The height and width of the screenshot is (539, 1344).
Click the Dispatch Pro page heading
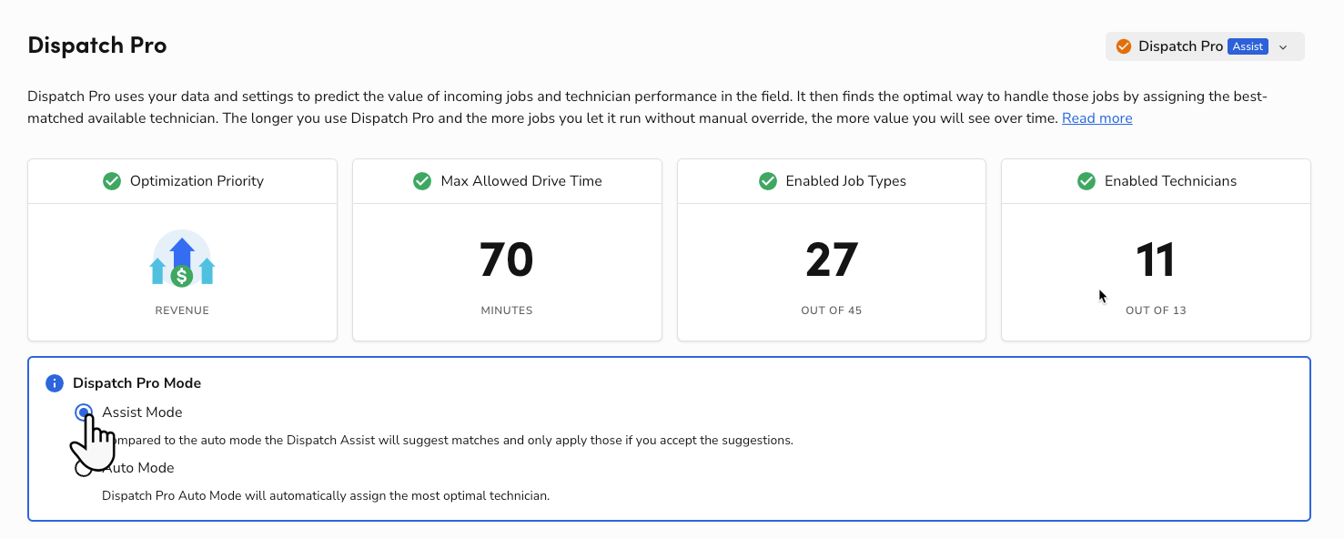tap(97, 46)
